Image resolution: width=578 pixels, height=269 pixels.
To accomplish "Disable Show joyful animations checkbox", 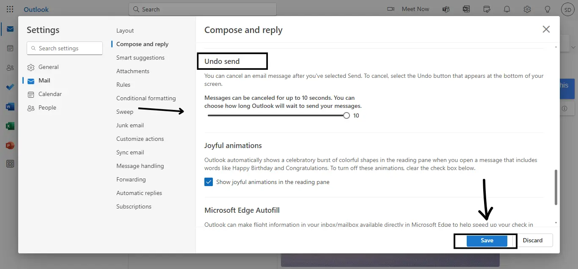I will tap(209, 182).
